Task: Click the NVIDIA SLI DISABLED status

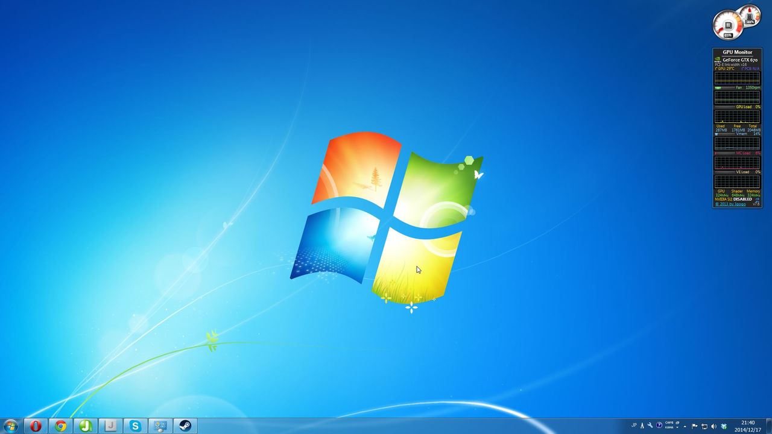Action: tap(733, 199)
